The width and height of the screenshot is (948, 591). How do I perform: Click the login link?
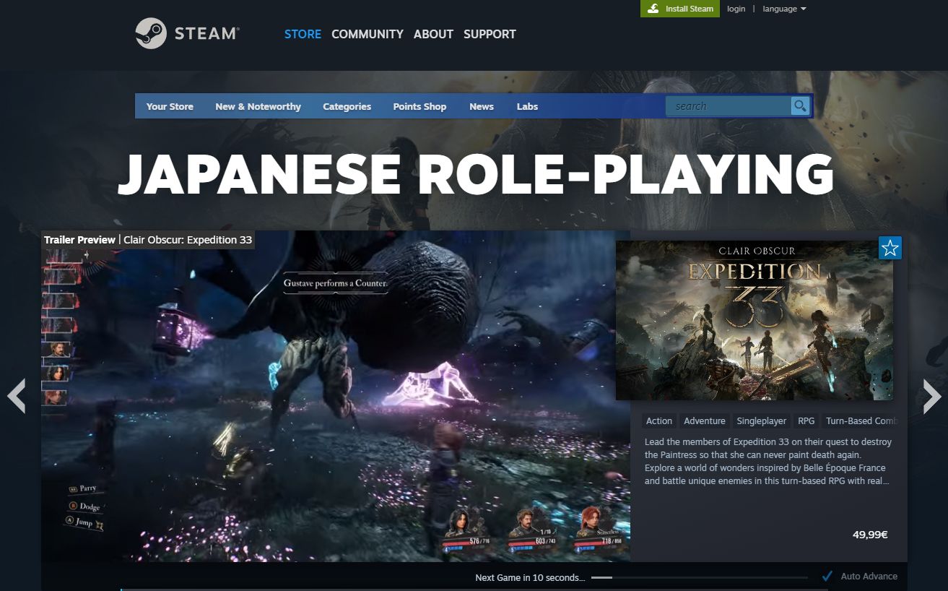[x=736, y=9]
